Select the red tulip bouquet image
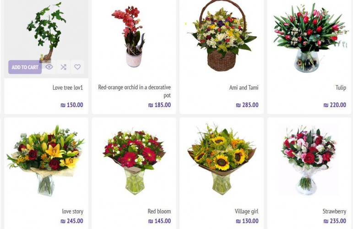The image size is (353, 229). (310, 37)
